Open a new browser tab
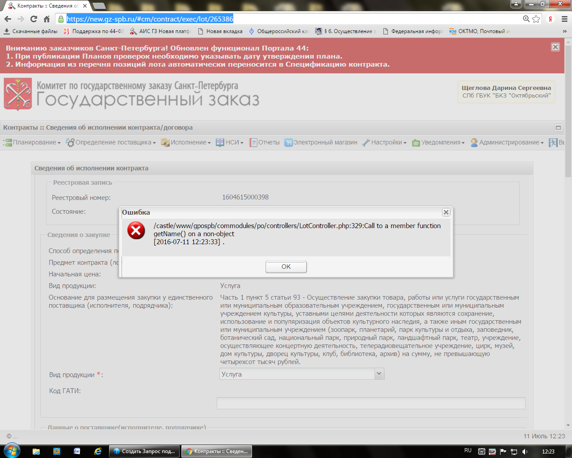Viewport: 572px width, 458px height. tap(99, 6)
